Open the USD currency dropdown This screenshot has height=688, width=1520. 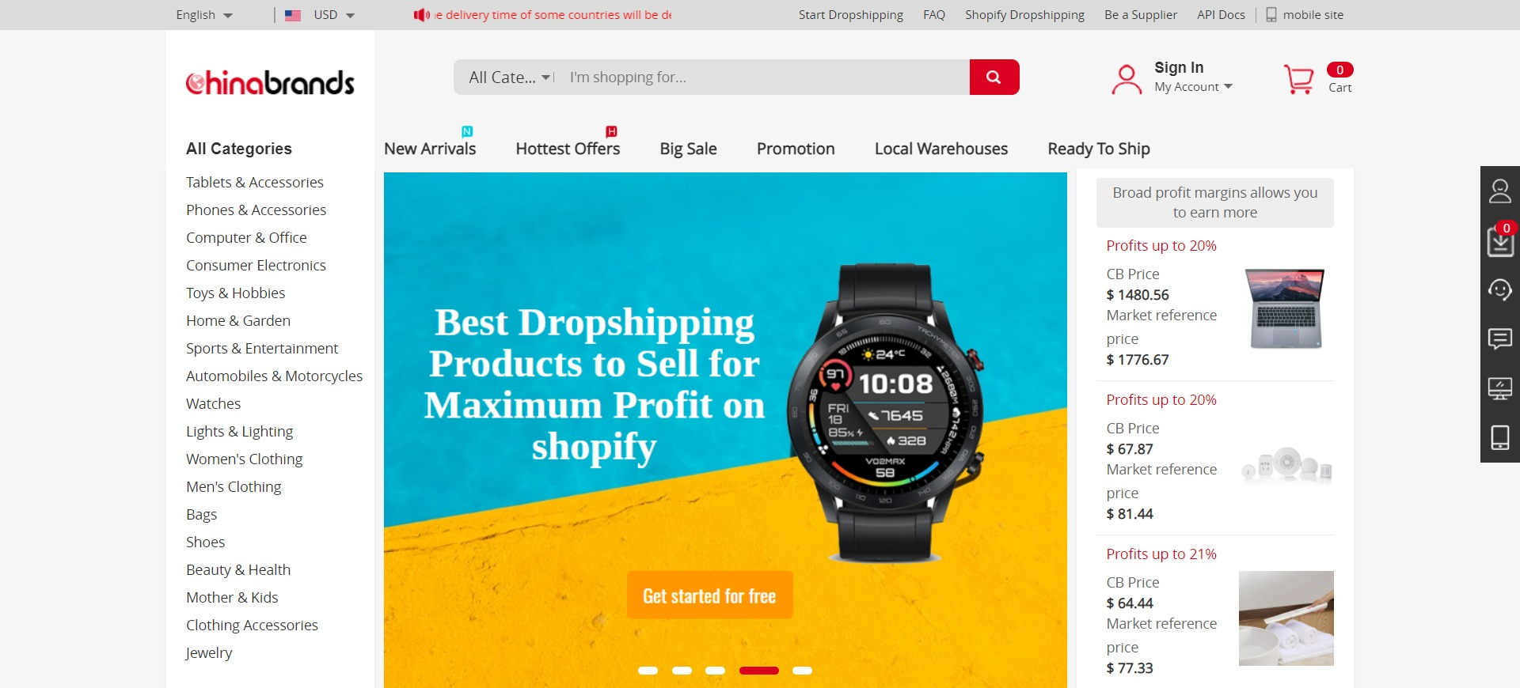(320, 15)
